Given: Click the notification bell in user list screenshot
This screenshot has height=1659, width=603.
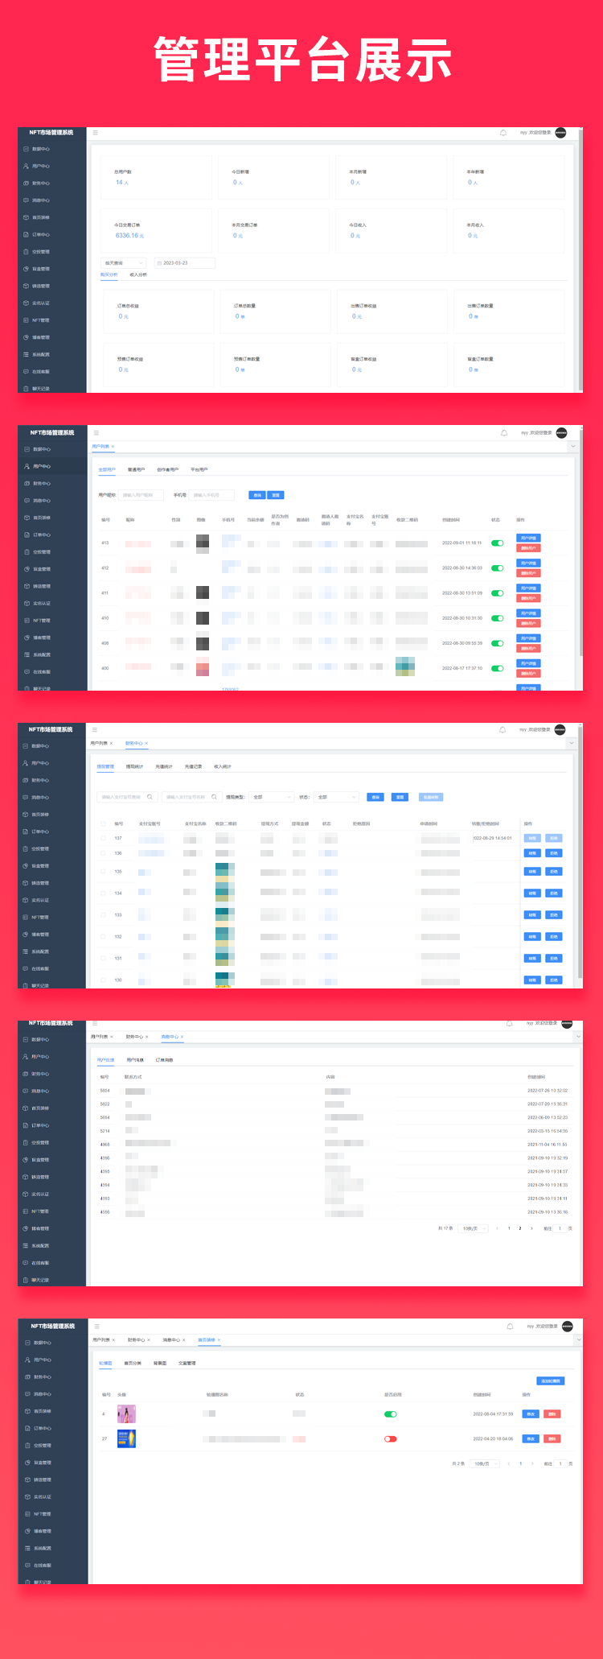Looking at the screenshot, I should coord(504,433).
